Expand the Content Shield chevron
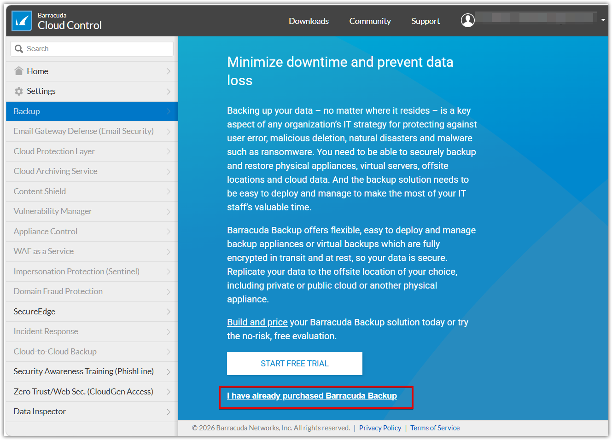612x440 pixels. [x=169, y=191]
